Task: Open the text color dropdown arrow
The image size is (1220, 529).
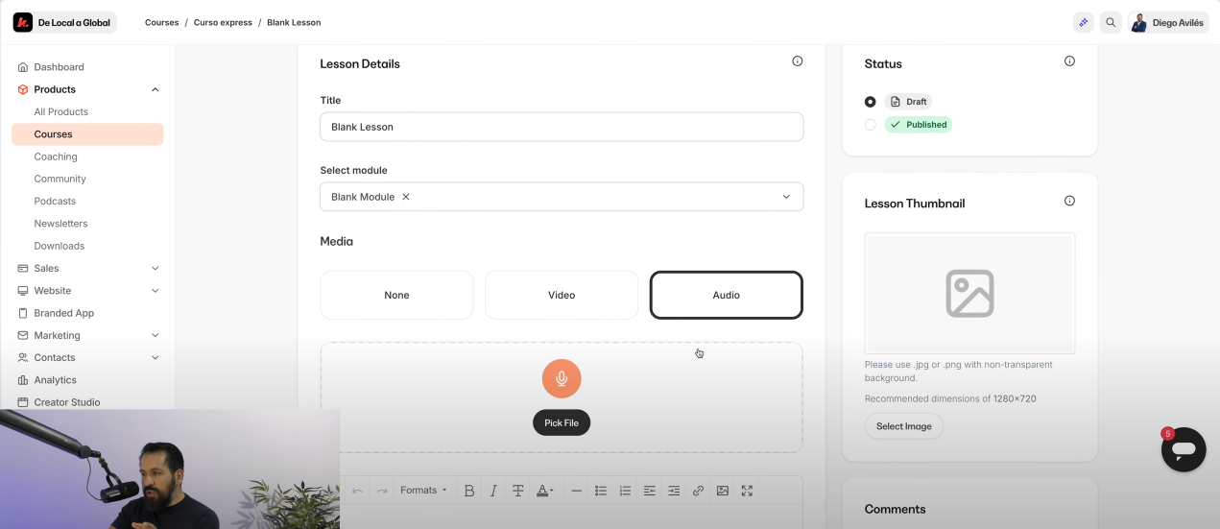Action: click(552, 491)
